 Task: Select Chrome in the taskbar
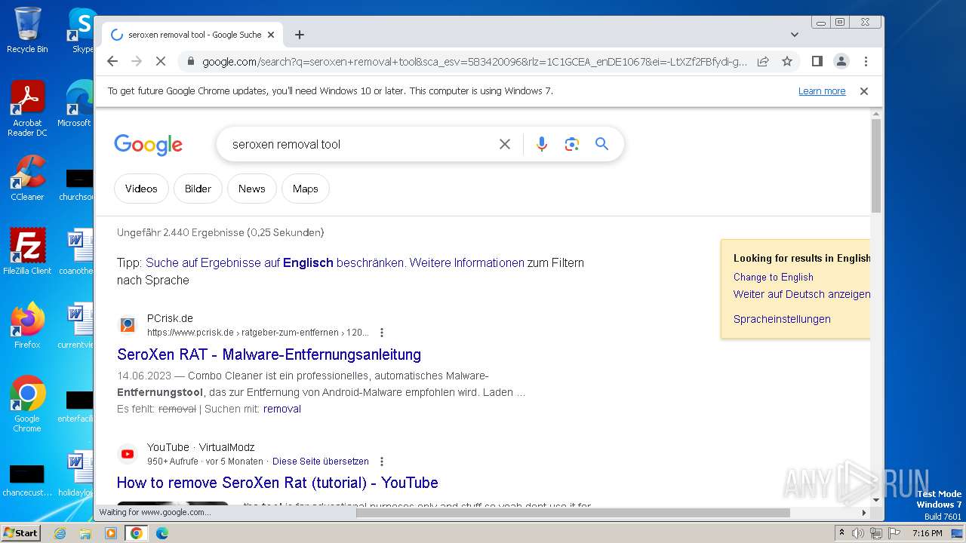(137, 533)
